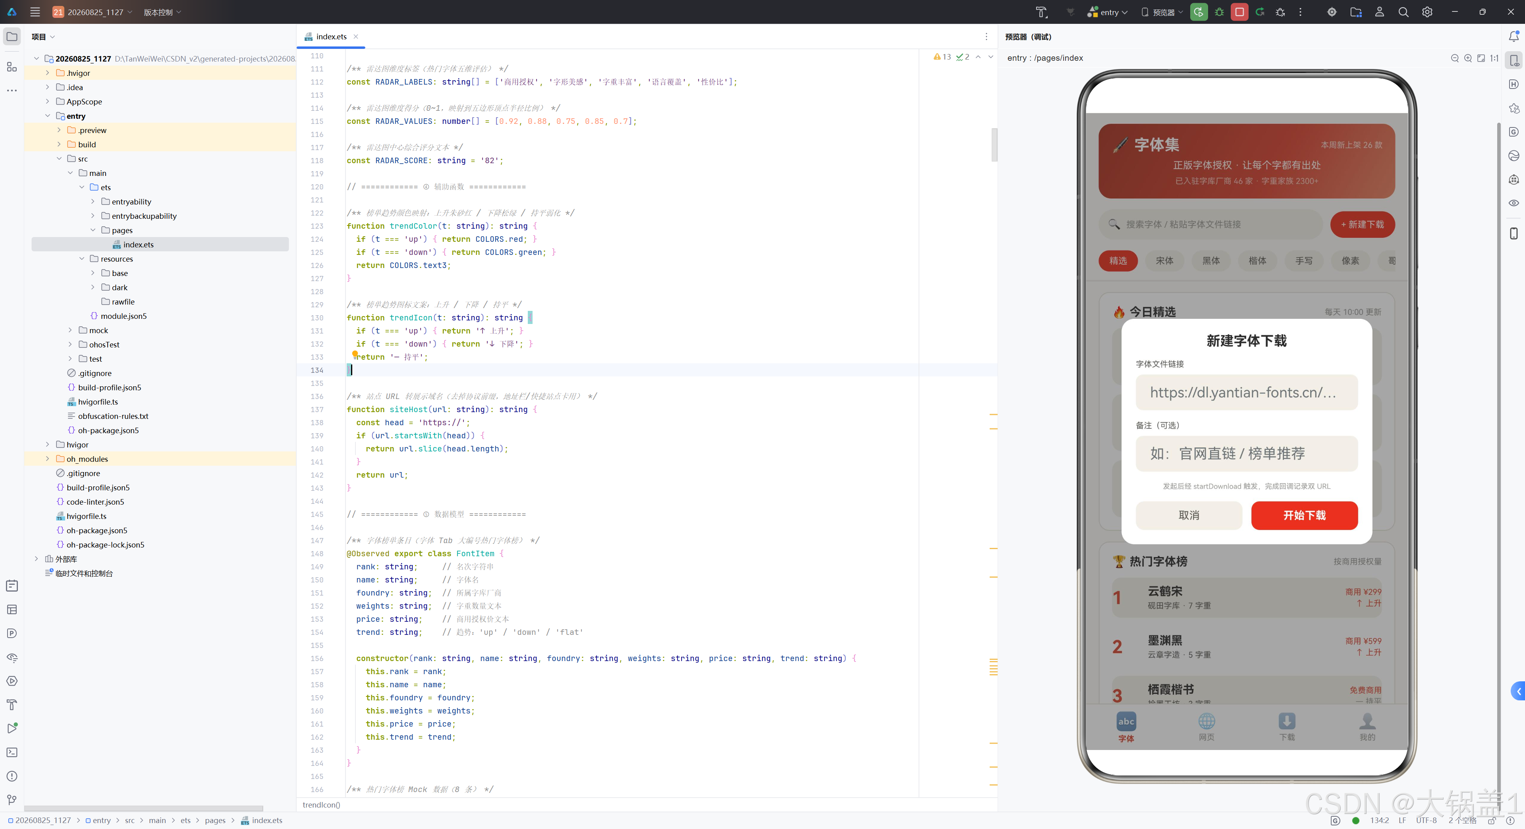Expand the entryability folder
Image resolution: width=1525 pixels, height=829 pixels.
[93, 202]
